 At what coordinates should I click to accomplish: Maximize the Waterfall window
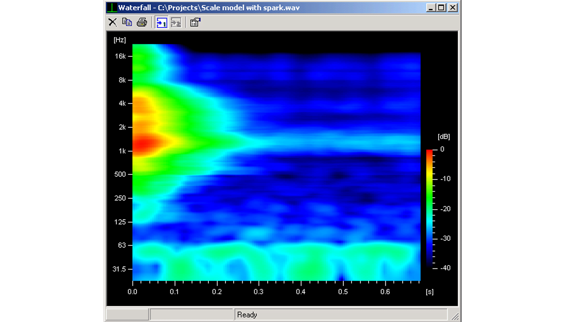pos(441,8)
